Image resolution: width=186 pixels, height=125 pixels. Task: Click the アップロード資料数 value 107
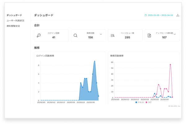164,38
